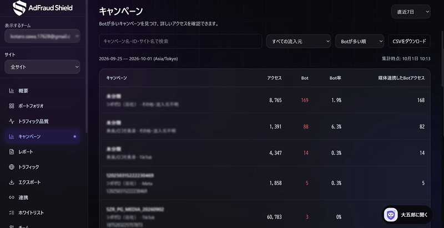Viewport: 444px width, 228px height.
Task: Click the red Bot count 169
Action: (x=305, y=100)
